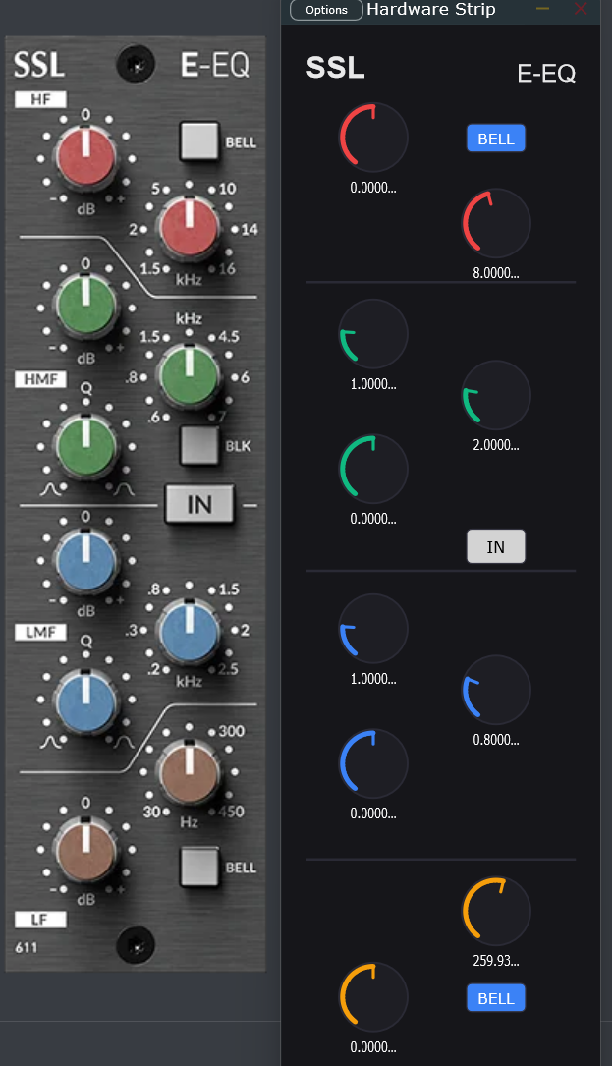Click the green HMF dB gain knob on hardware
The height and width of the screenshot is (1066, 612).
tap(85, 306)
